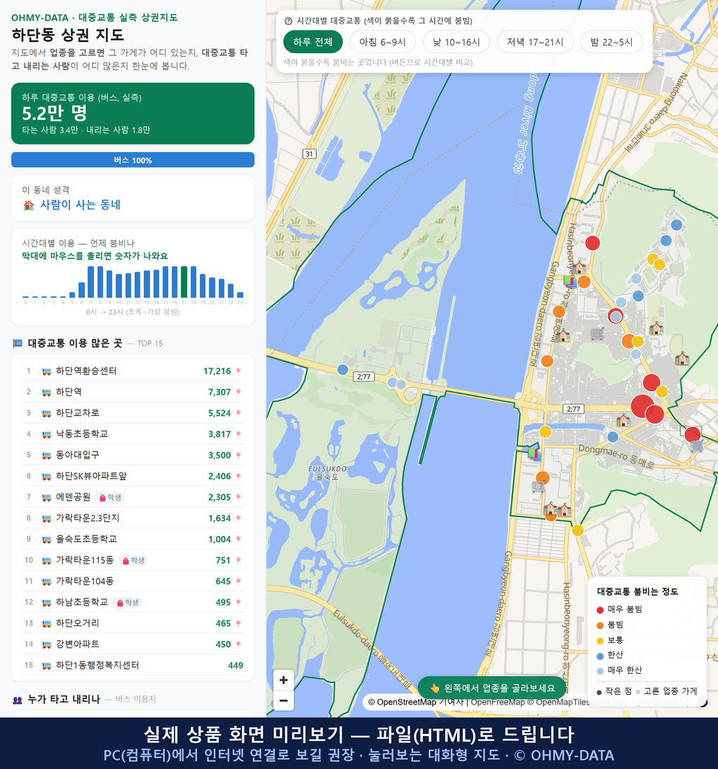
Task: Click the 449 ridership value
Action: tap(236, 665)
